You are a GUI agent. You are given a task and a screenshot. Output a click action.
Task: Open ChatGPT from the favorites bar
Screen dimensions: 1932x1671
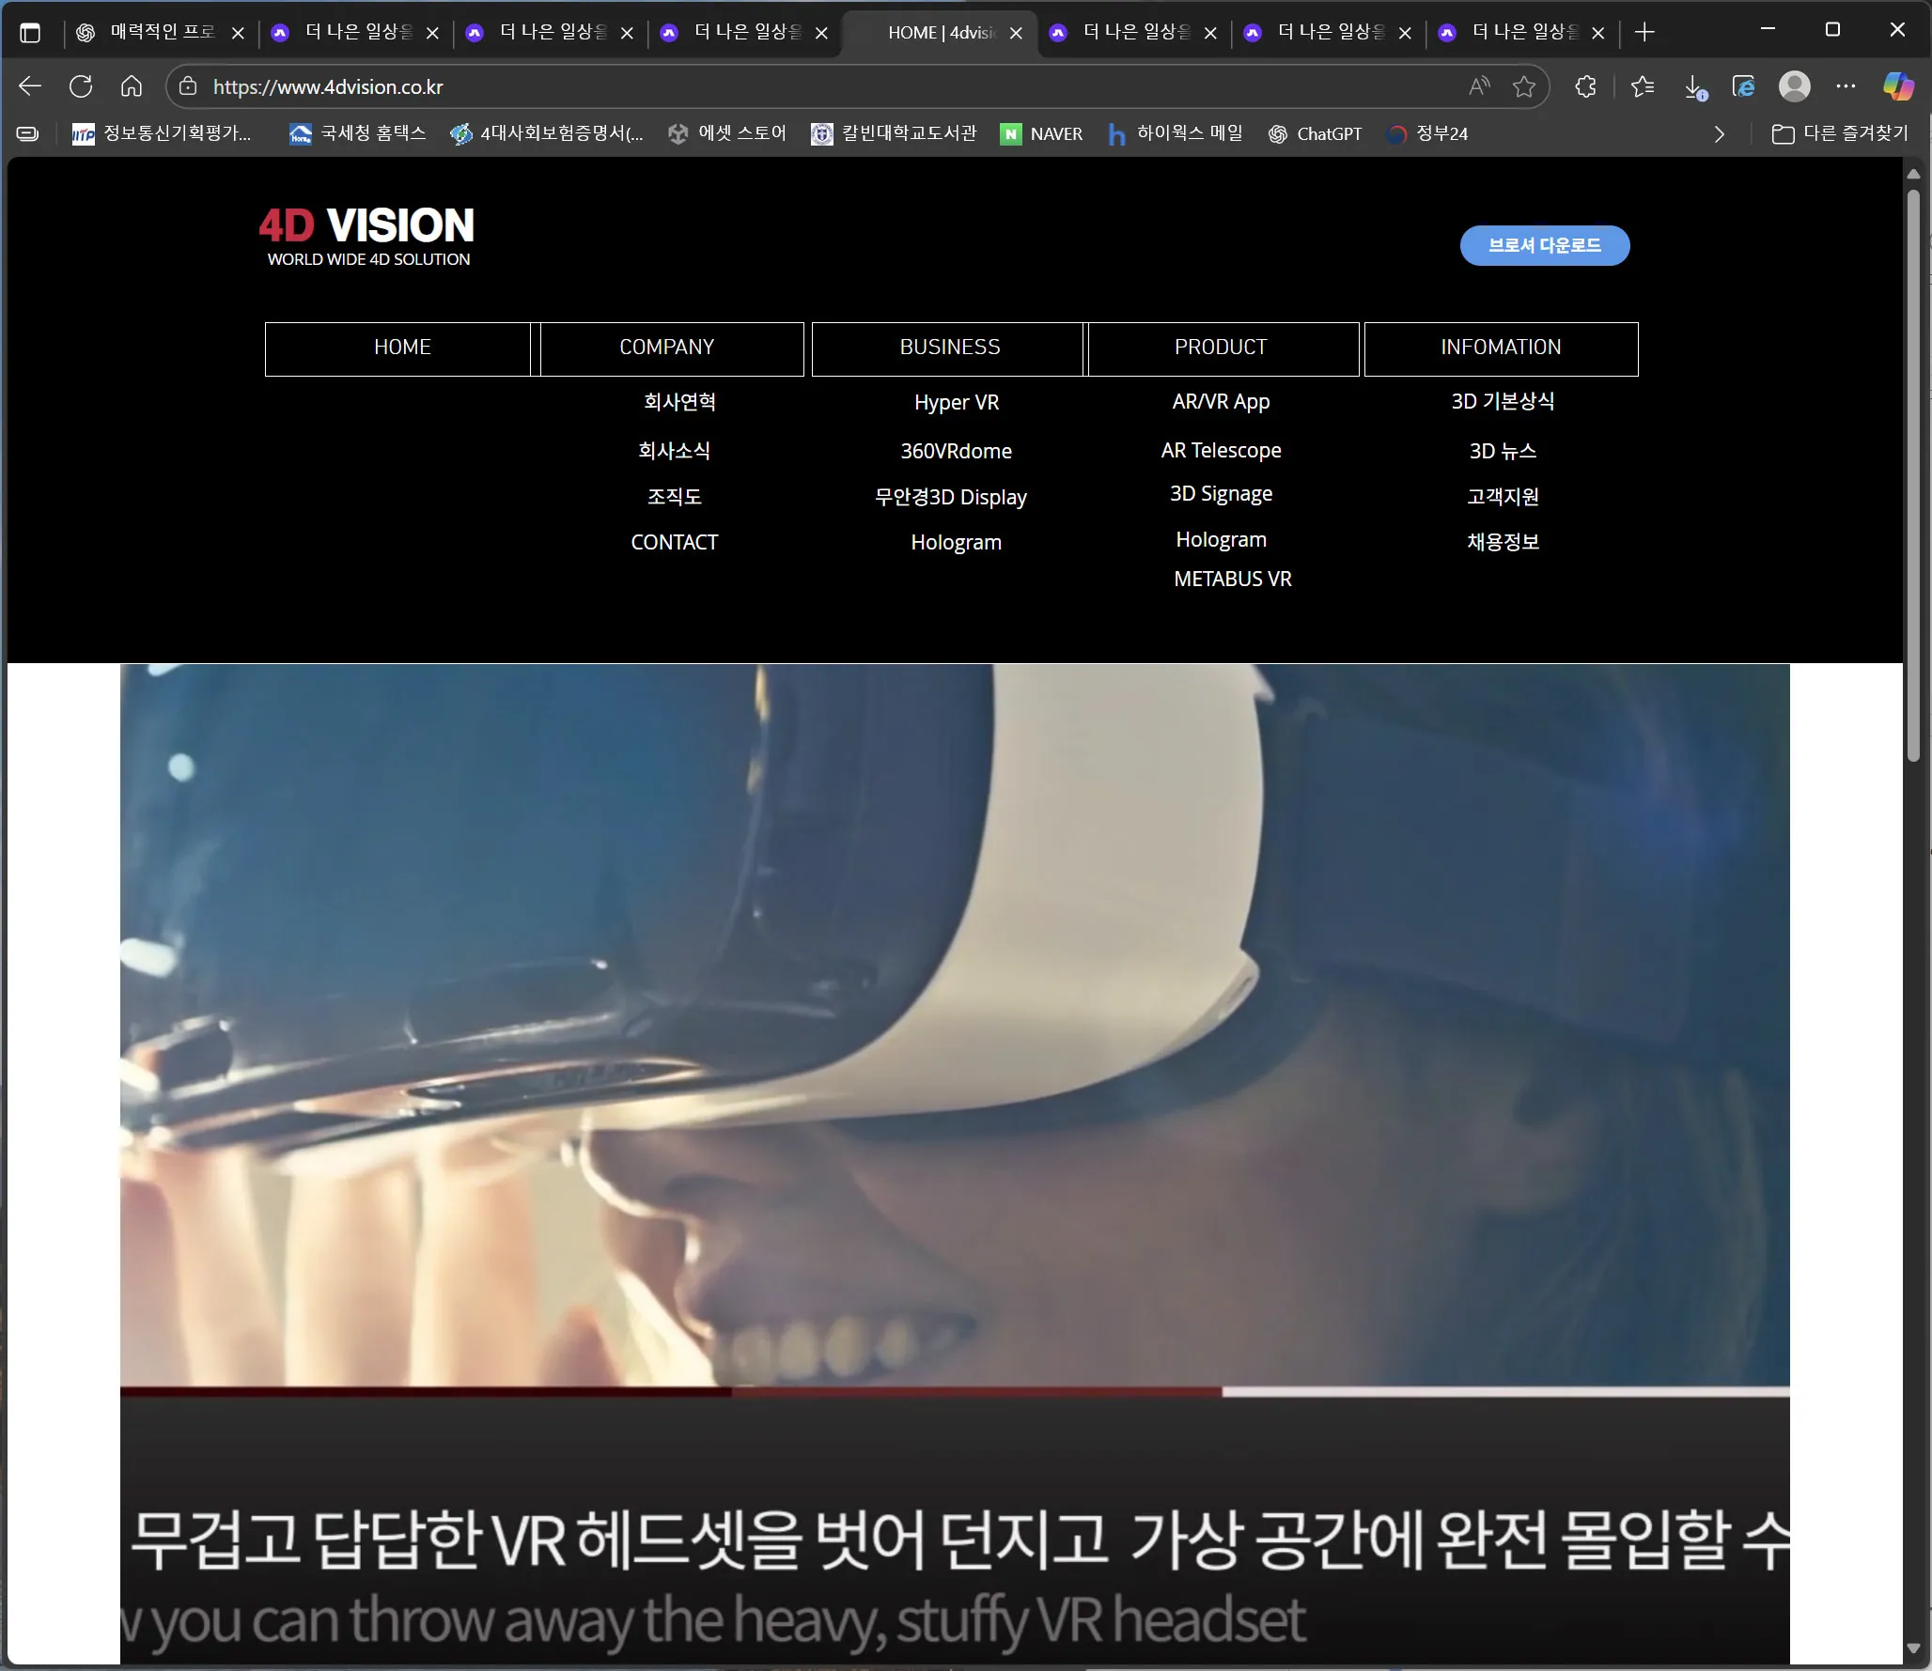point(1316,133)
